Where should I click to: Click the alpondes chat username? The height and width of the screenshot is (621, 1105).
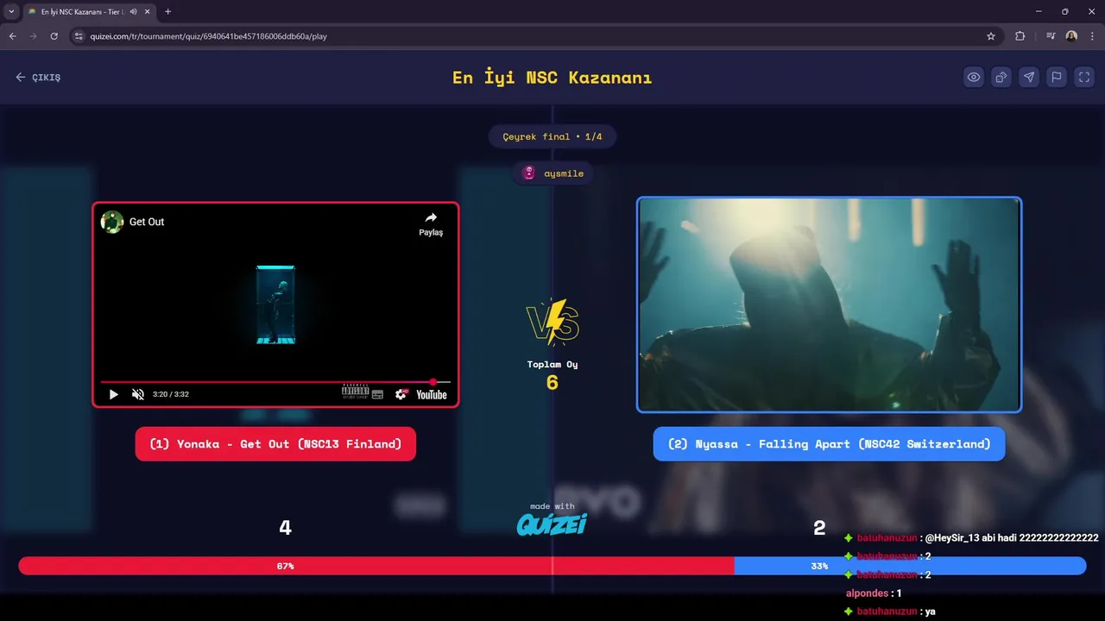tap(866, 593)
